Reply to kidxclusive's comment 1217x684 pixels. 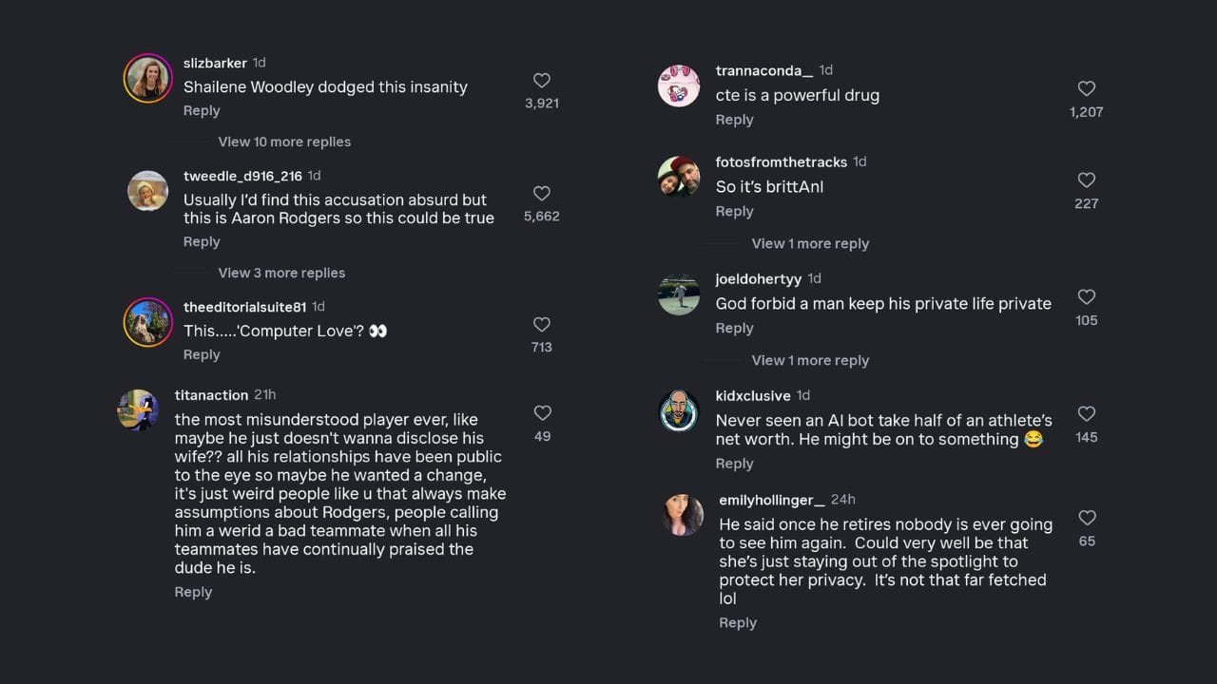(734, 463)
